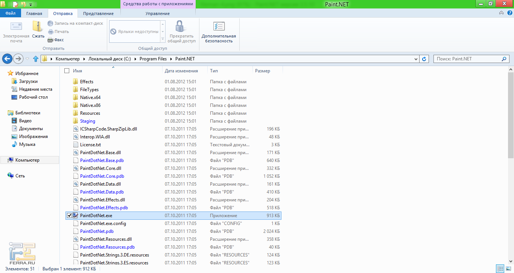Click the back navigation arrow
The width and height of the screenshot is (514, 273).
tap(7, 59)
